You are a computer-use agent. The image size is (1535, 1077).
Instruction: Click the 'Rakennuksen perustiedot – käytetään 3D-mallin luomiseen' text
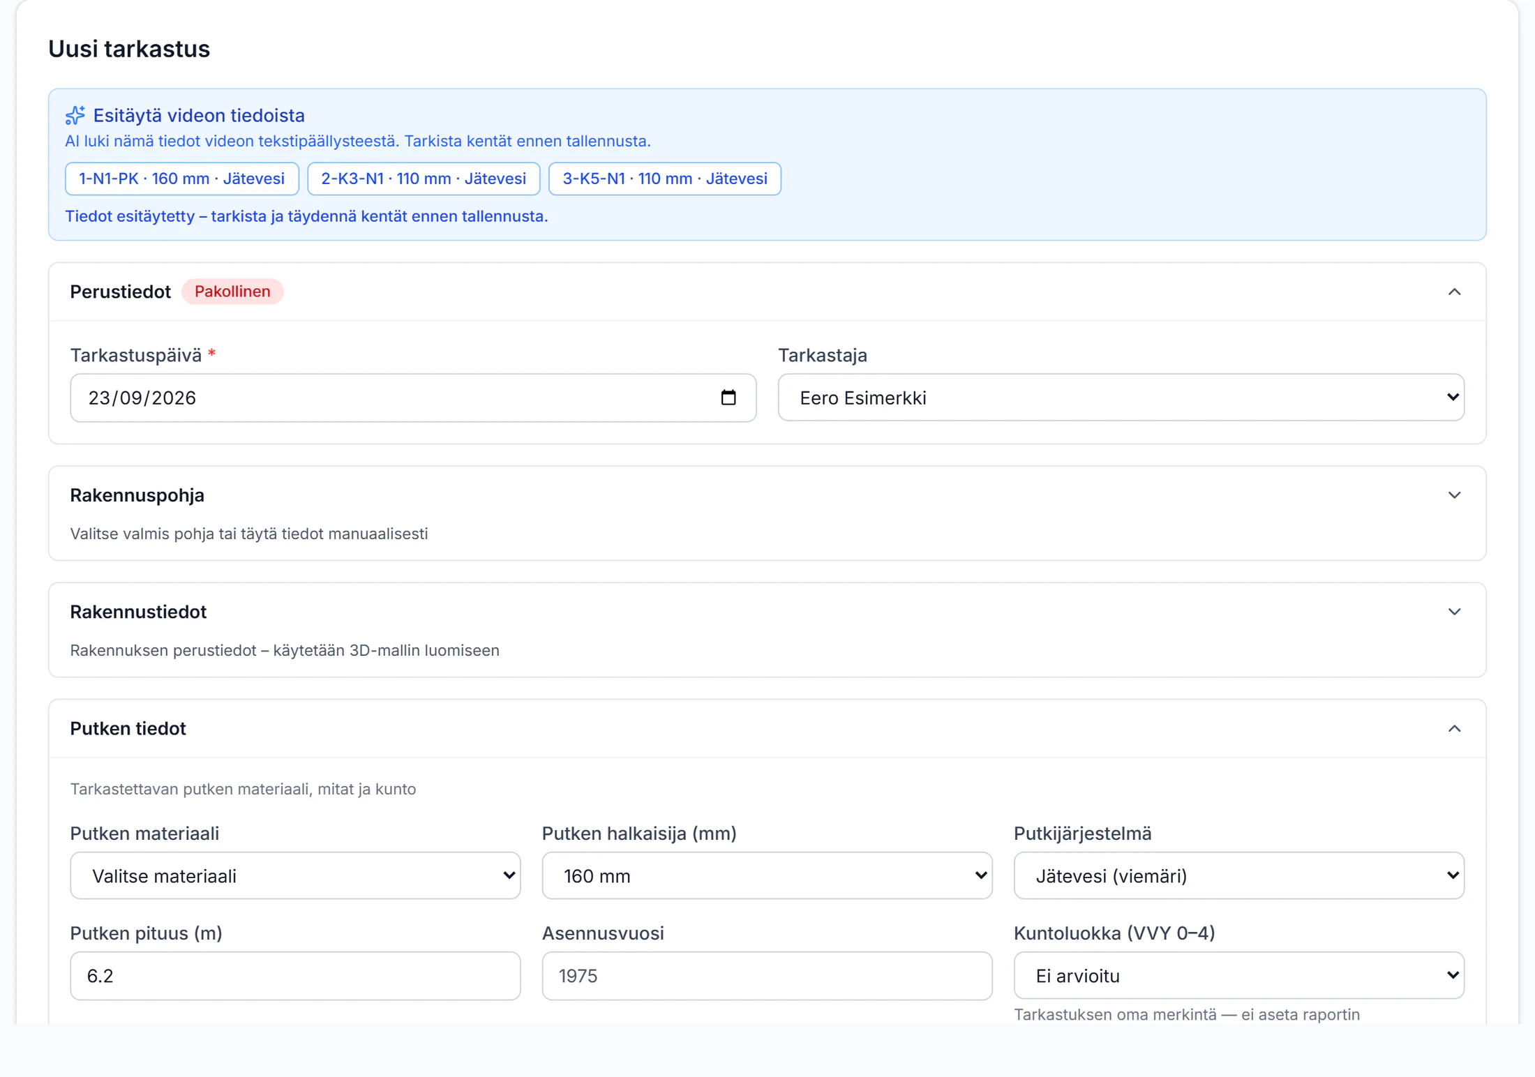click(x=285, y=650)
